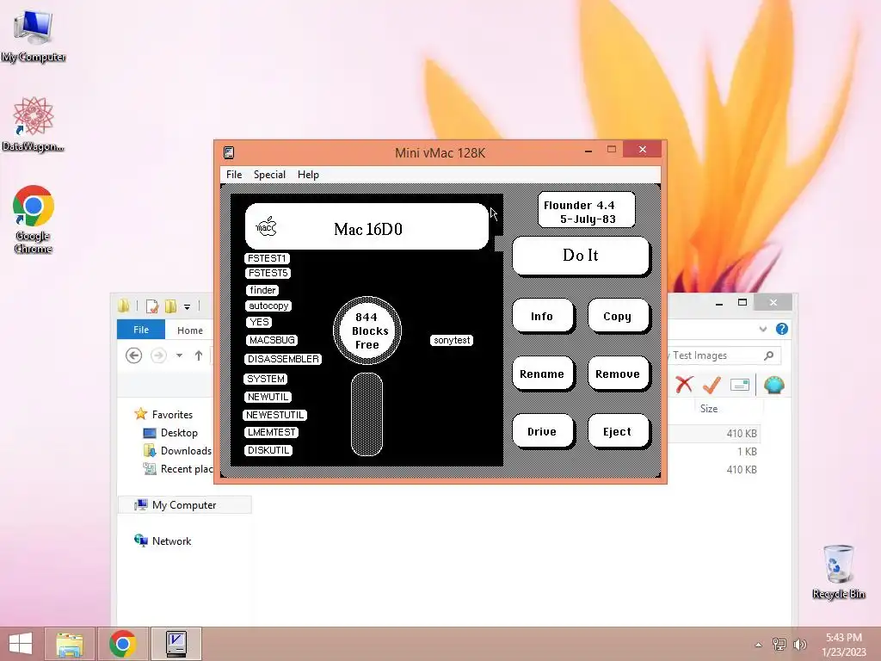Viewport: 881px width, 661px height.
Task: Click the red X delete icon
Action: [684, 385]
